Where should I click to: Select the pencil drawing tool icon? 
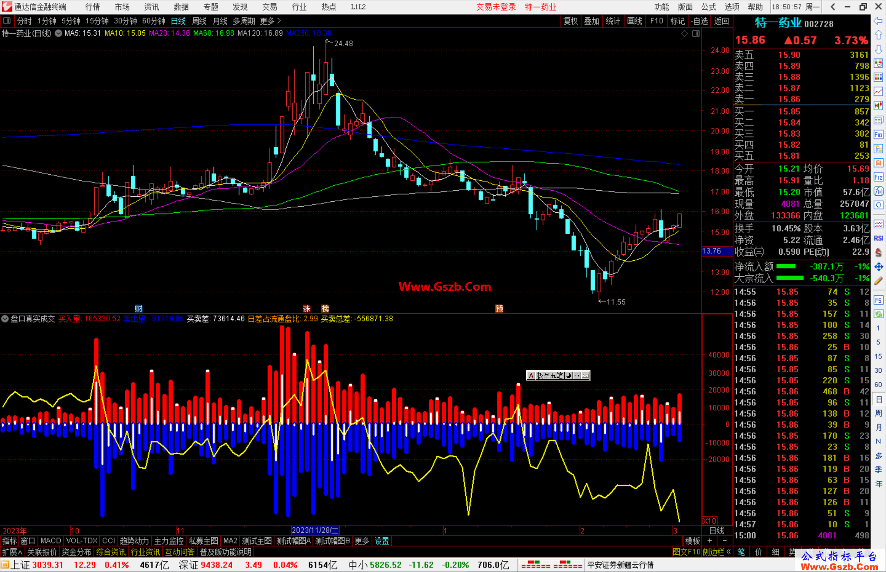point(878,281)
